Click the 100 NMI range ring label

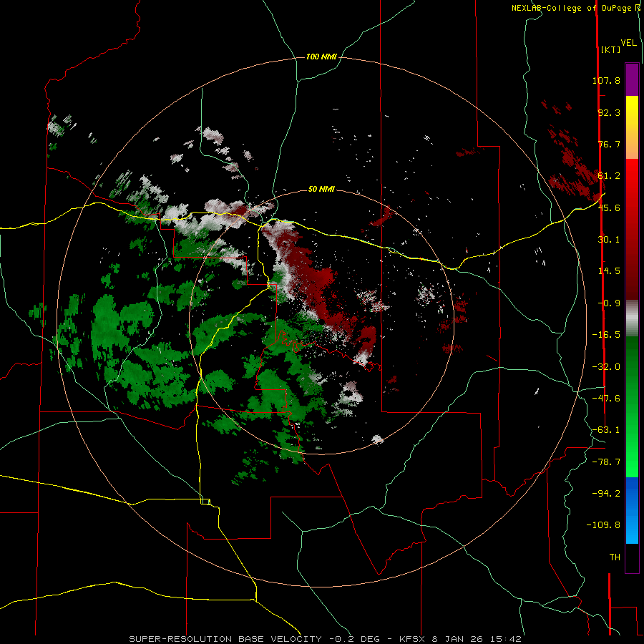pos(321,57)
